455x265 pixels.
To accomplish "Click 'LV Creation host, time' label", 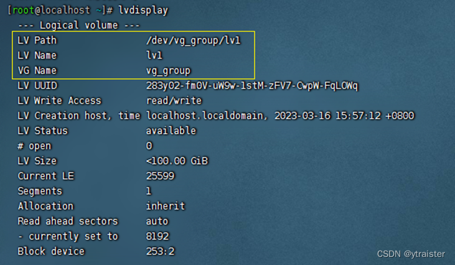I will click(x=79, y=116).
